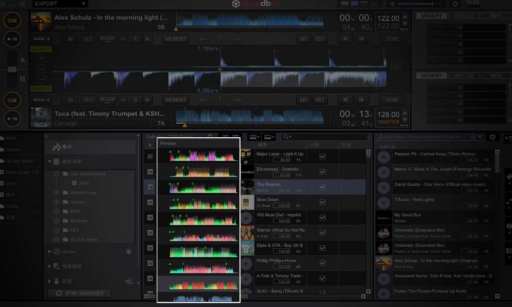Screen dimensions: 512x307
Task: Expand the Sample Loop folder
Action: pos(56,192)
